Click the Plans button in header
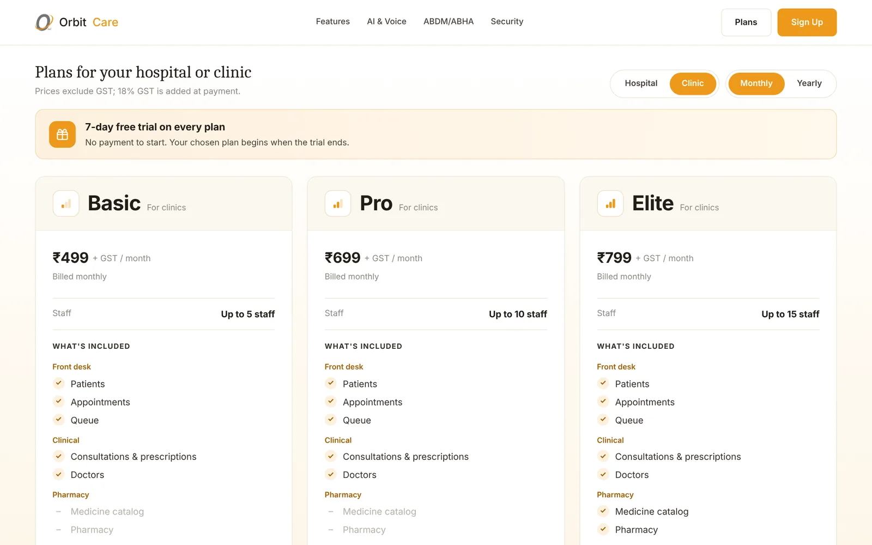Screen dimensions: 872x545 746,22
